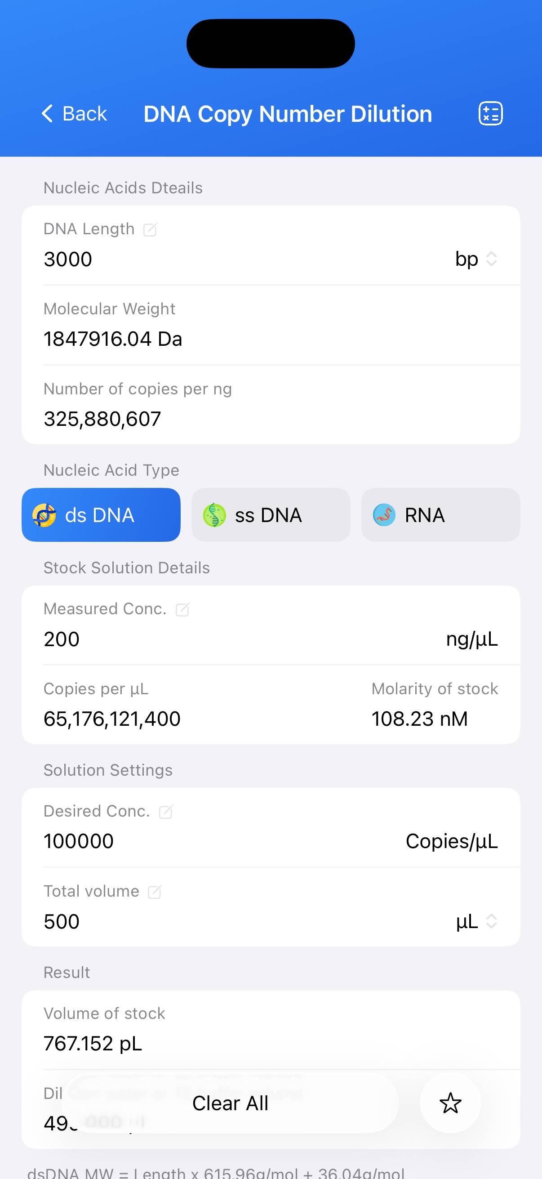Open the µL total volume unit selector

(x=476, y=921)
